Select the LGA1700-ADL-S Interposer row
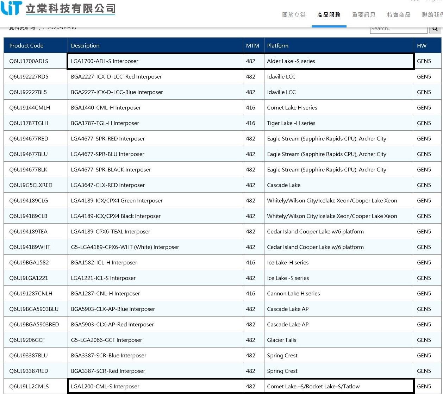 pos(105,61)
